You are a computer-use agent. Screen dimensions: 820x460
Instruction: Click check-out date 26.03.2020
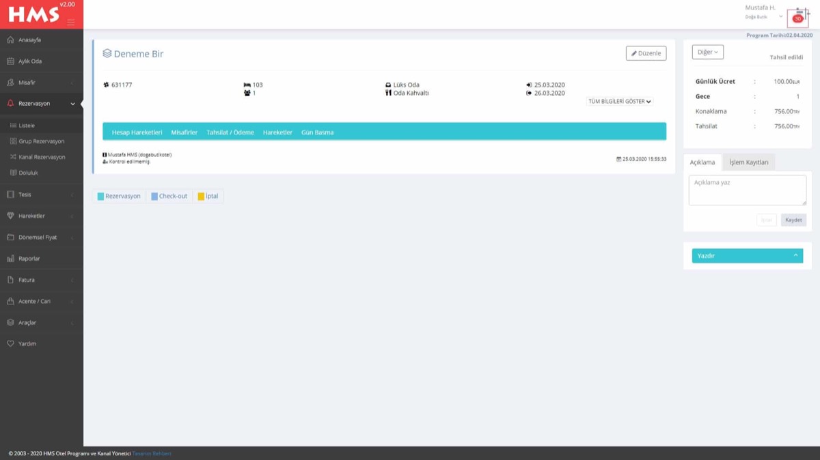549,93
